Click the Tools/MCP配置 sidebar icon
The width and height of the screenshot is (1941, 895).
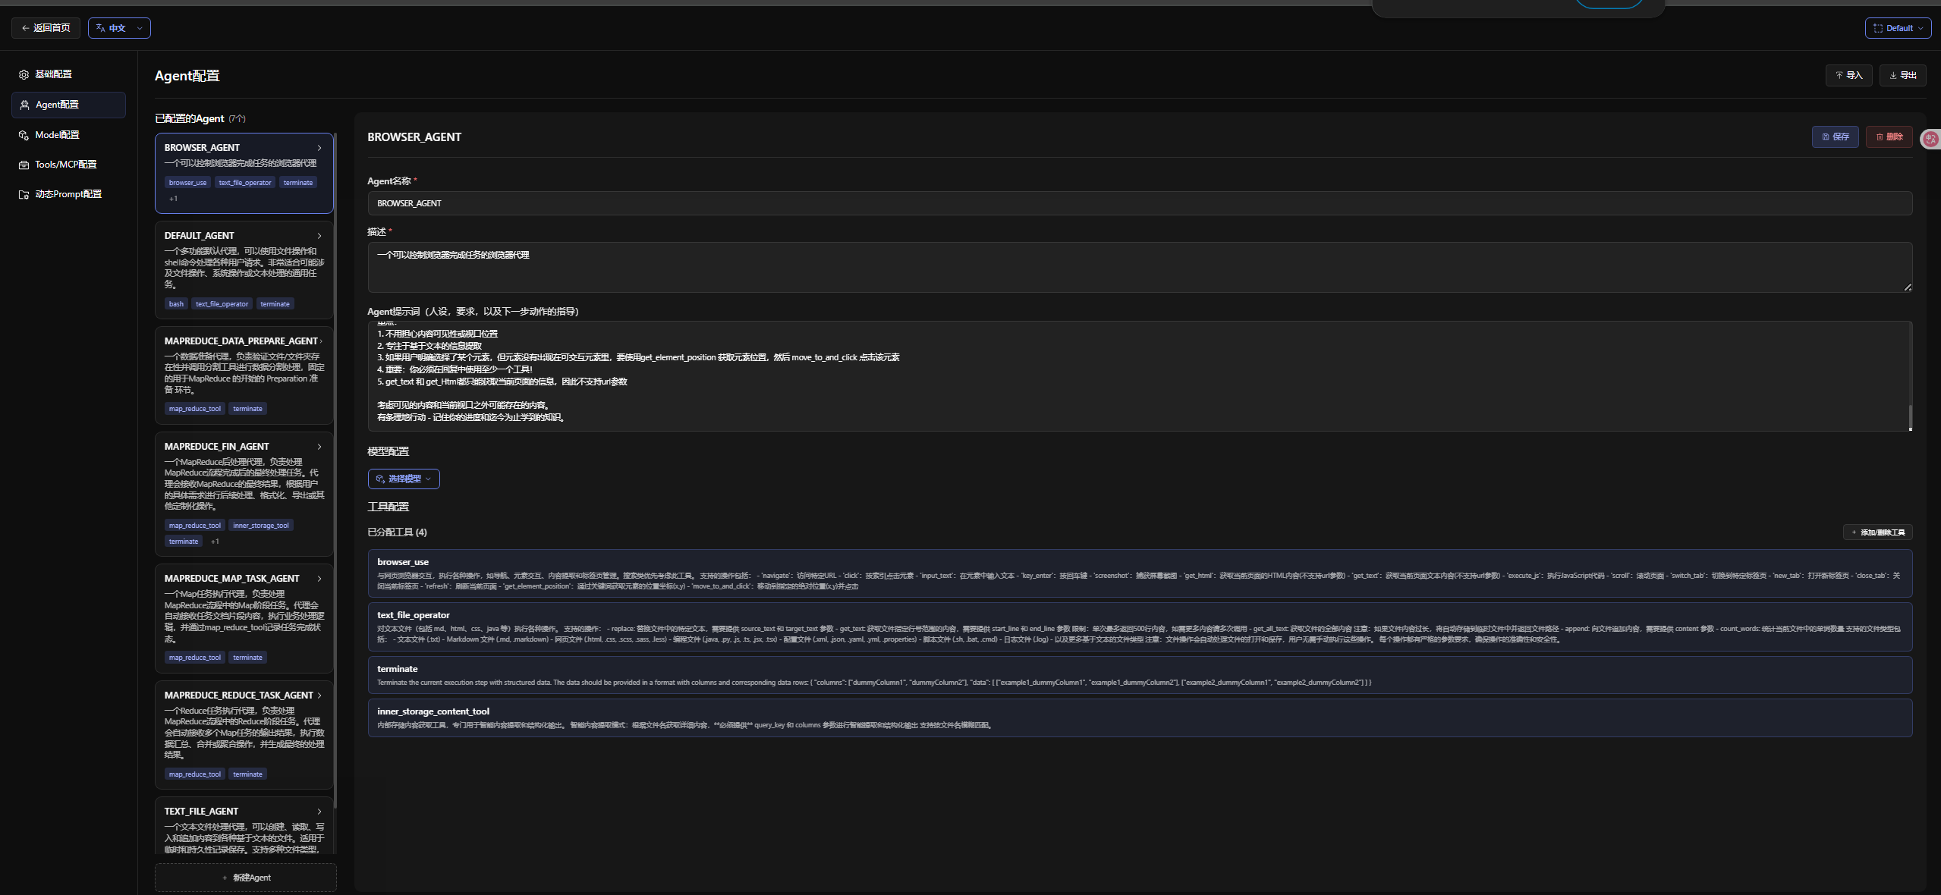(x=24, y=165)
